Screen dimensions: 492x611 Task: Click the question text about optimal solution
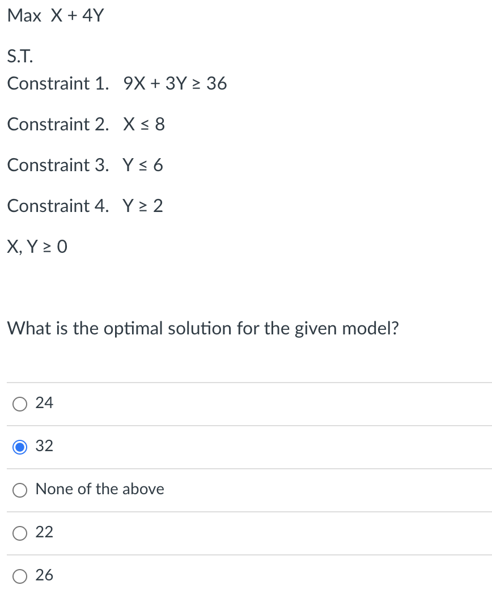tap(203, 329)
